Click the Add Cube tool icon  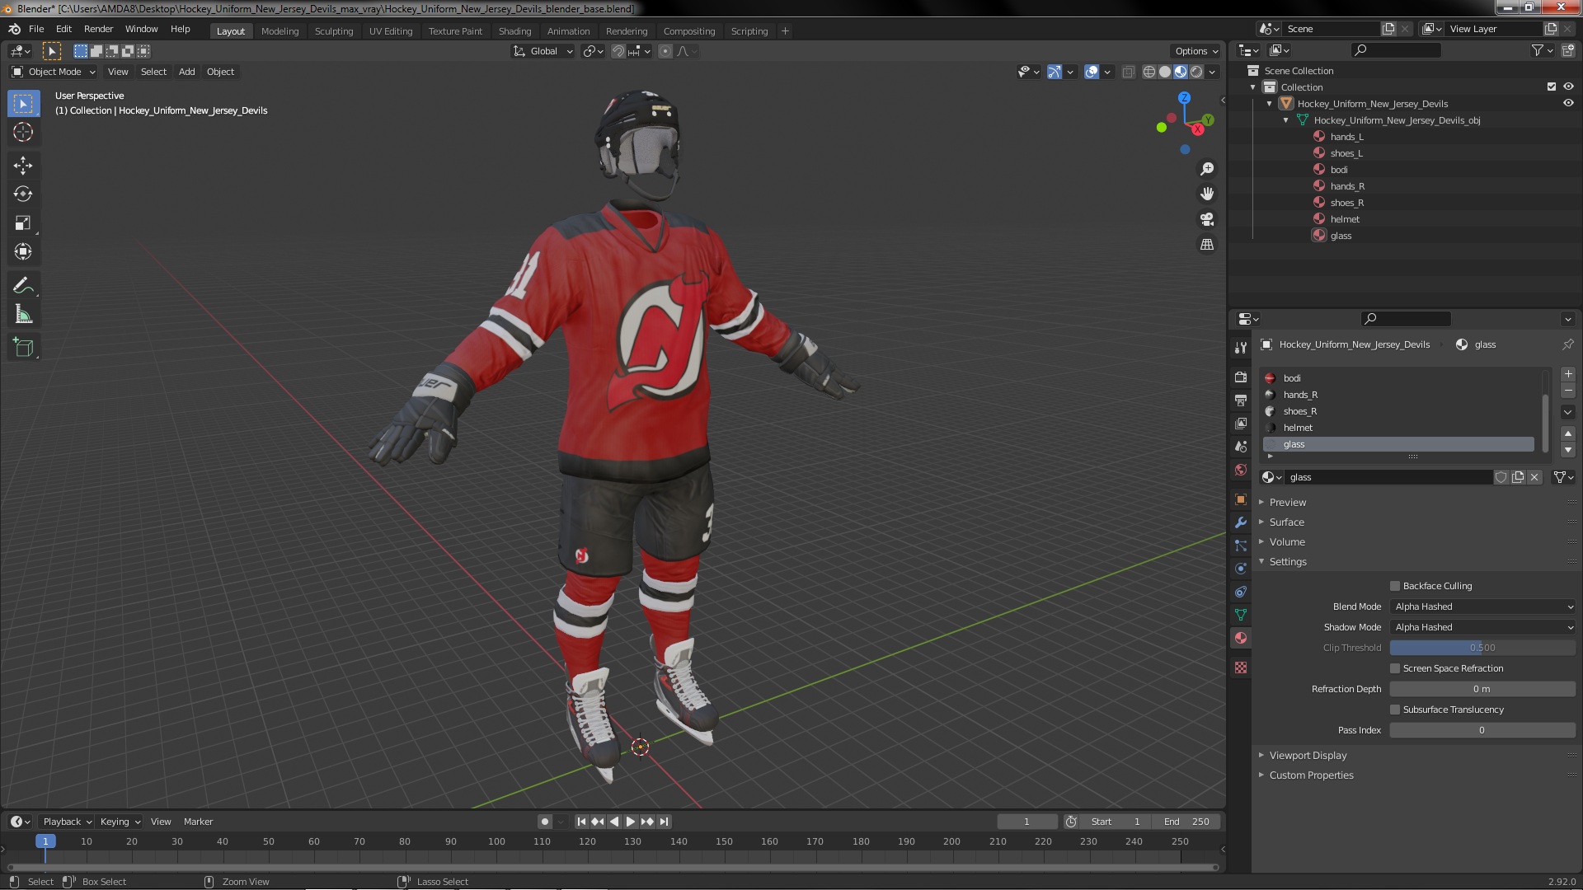point(23,348)
